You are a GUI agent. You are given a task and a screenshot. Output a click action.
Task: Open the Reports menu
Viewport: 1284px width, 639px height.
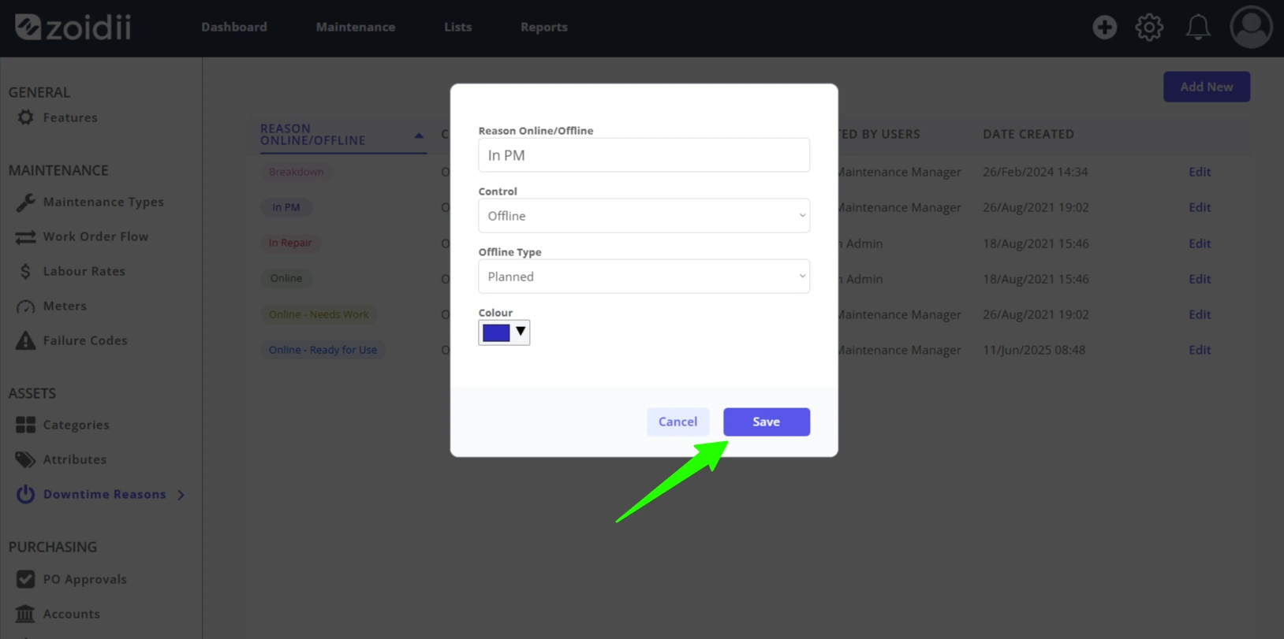pos(544,27)
